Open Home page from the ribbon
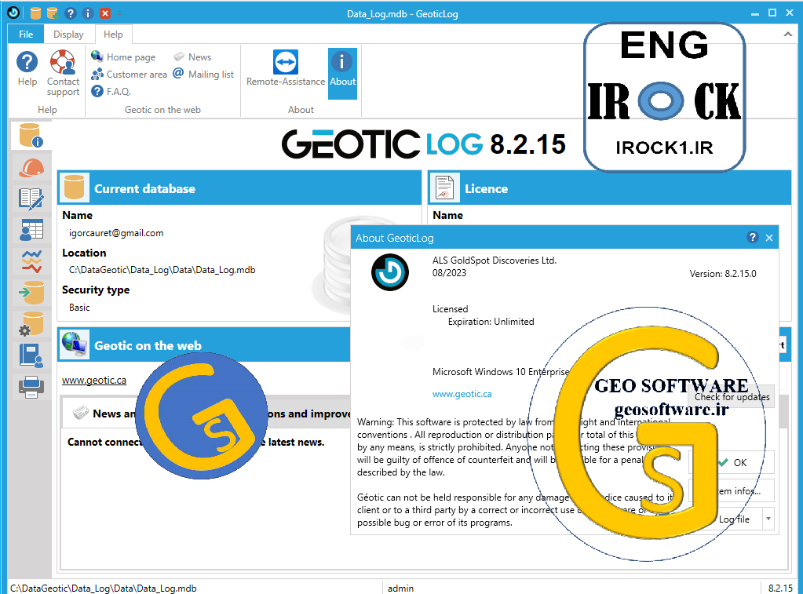The image size is (803, 594). (123, 56)
